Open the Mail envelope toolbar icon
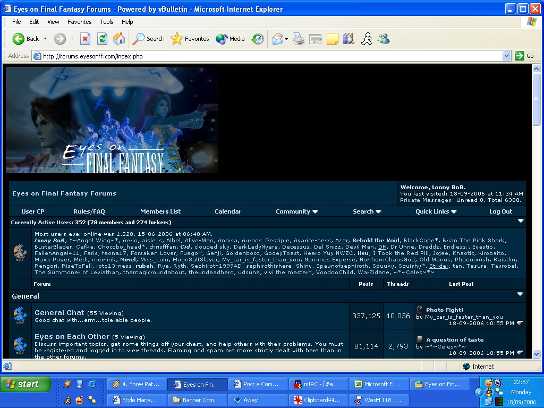 (277, 39)
